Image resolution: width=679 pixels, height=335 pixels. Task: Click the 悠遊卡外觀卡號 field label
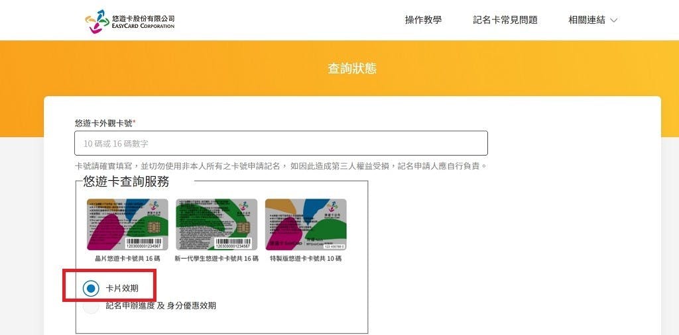(105, 123)
